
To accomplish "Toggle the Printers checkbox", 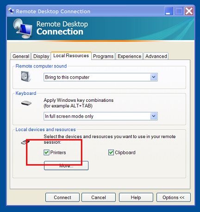I will point(46,152).
